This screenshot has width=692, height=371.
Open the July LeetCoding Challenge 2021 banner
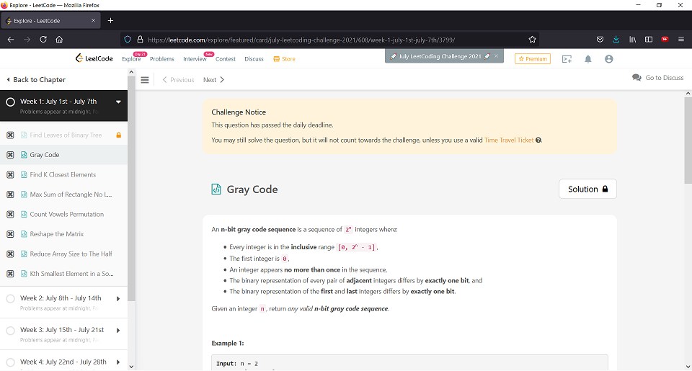coord(440,56)
